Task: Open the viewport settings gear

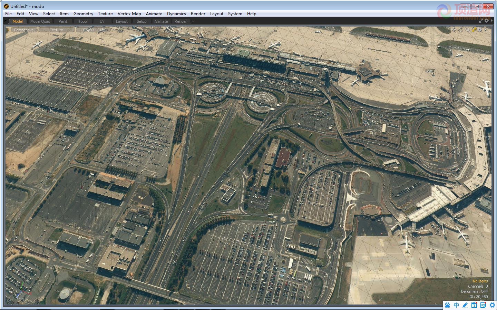Action: [480, 30]
